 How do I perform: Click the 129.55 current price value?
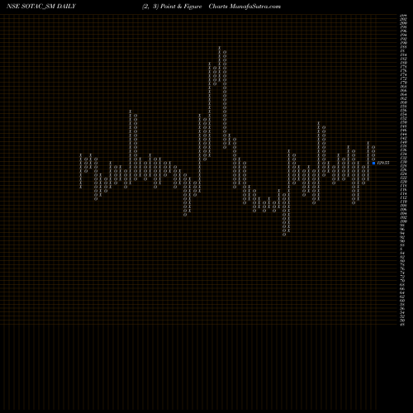383,163
